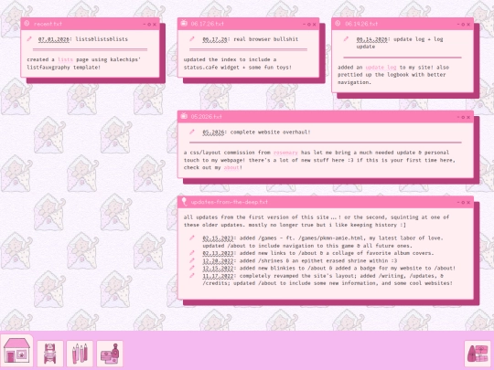This screenshot has width=494, height=370.
Task: Click the 05.2026 underlined date
Action: click(x=213, y=132)
